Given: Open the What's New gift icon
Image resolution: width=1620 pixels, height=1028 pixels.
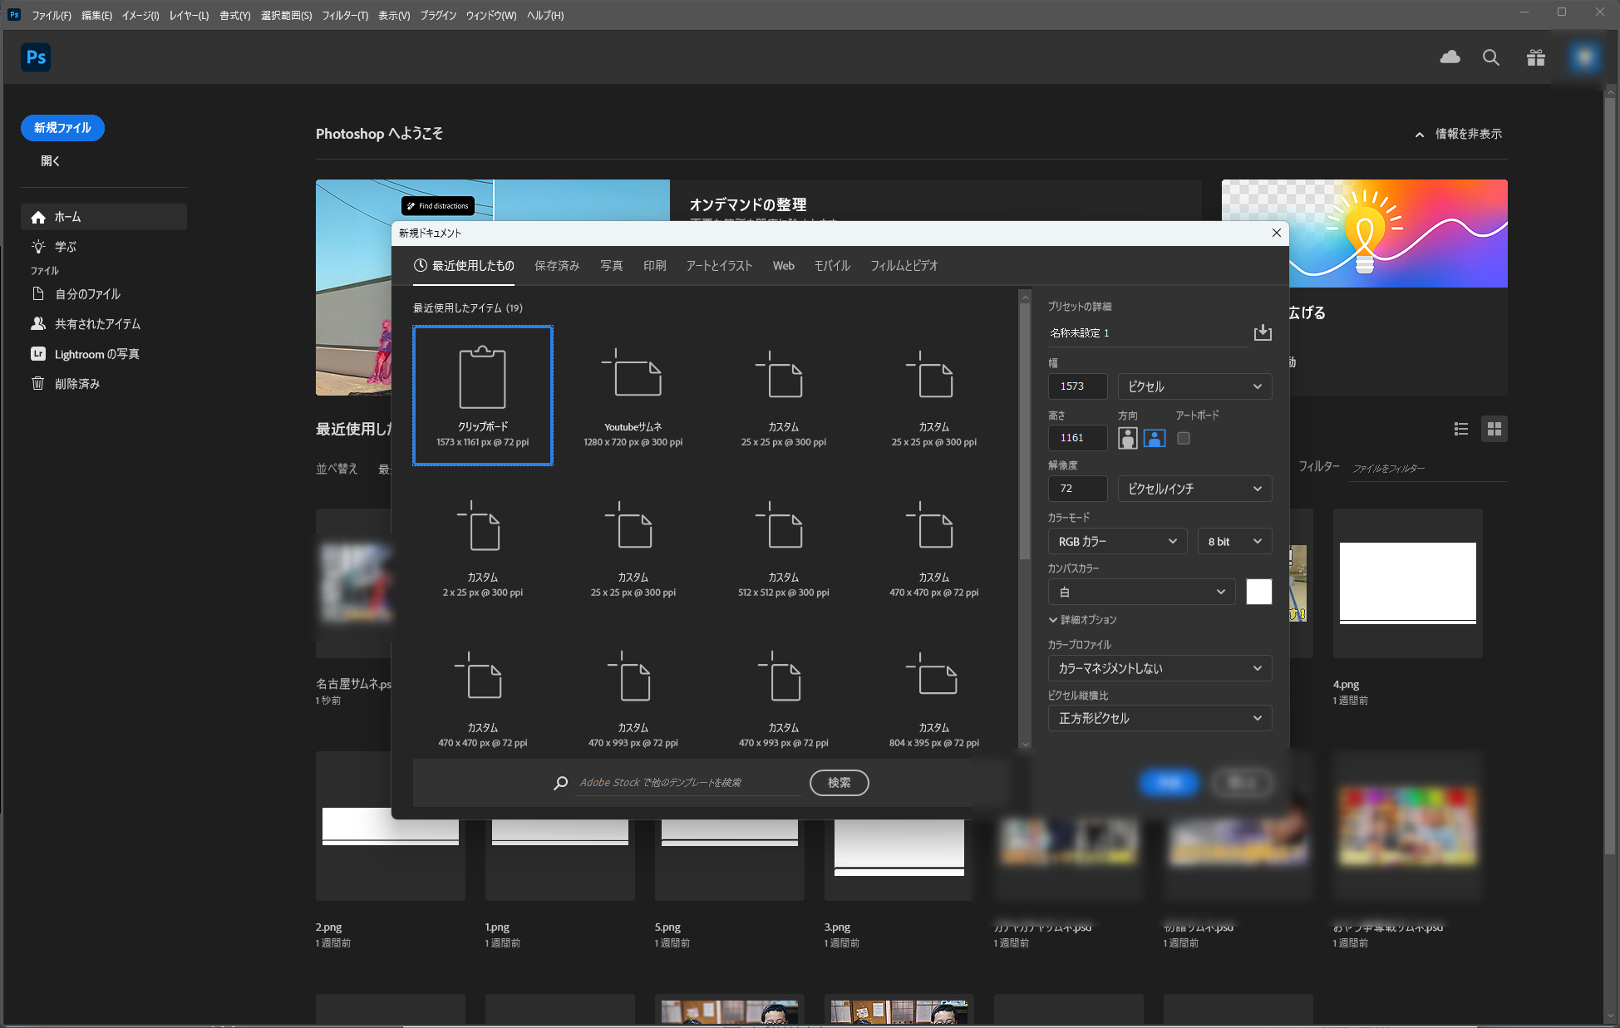Looking at the screenshot, I should (x=1536, y=57).
